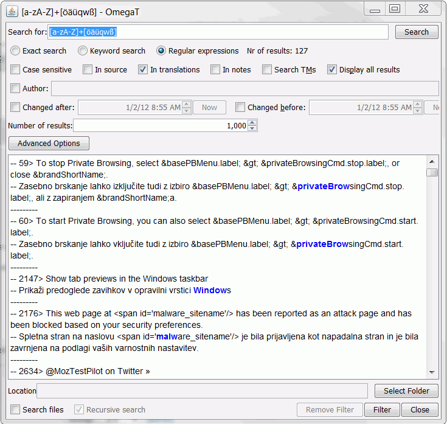
Task: Increase Number of results spinner
Action: (x=252, y=123)
